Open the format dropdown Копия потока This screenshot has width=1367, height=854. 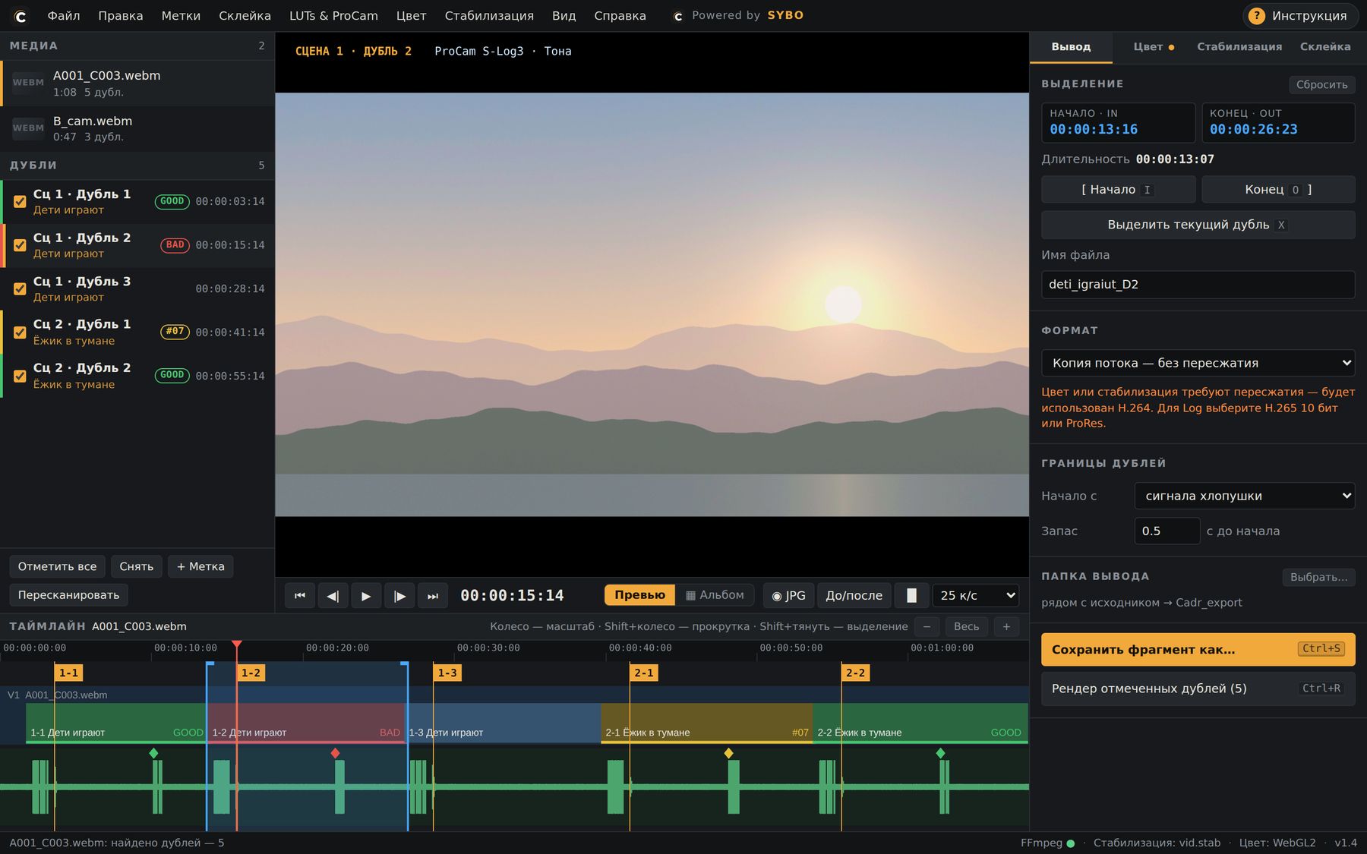click(1198, 363)
